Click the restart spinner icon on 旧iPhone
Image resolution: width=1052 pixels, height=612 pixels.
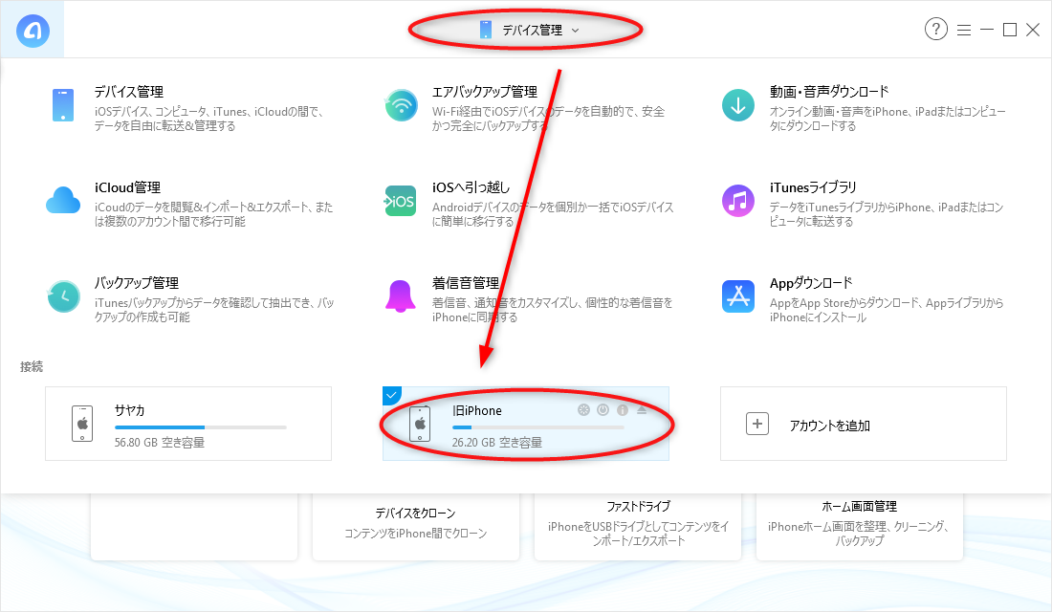583,410
